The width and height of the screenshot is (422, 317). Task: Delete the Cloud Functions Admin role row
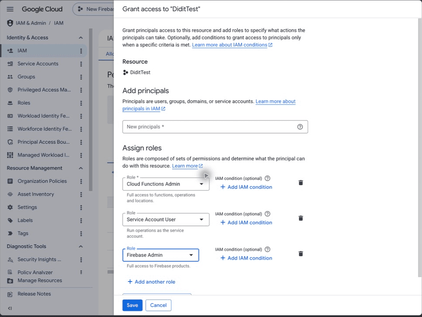pyautogui.click(x=301, y=183)
